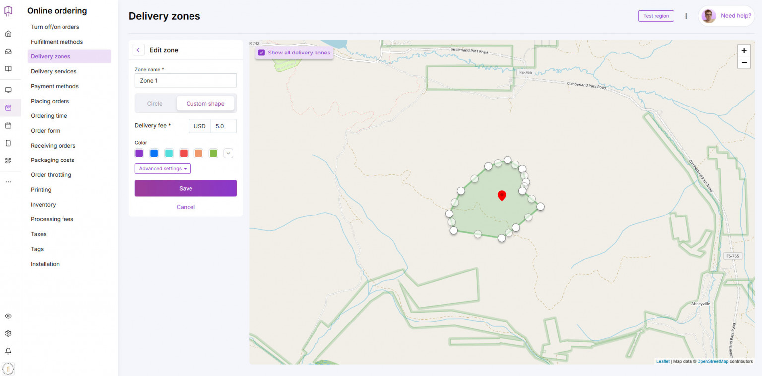
Task: Click the back arrow beside Edit zone
Action: [x=138, y=50]
